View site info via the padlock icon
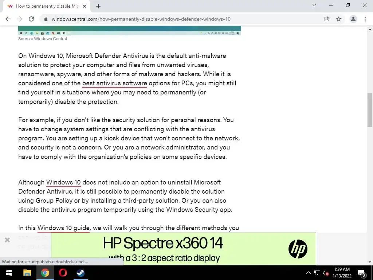373x280 pixels. 46,19
